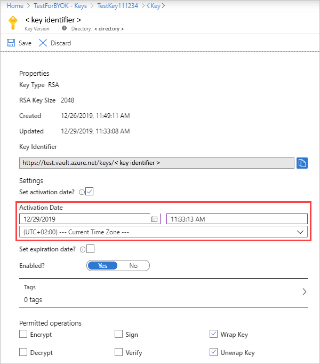The image size is (320, 364).
Task: Set Enabled toggle to No
Action: (x=133, y=265)
